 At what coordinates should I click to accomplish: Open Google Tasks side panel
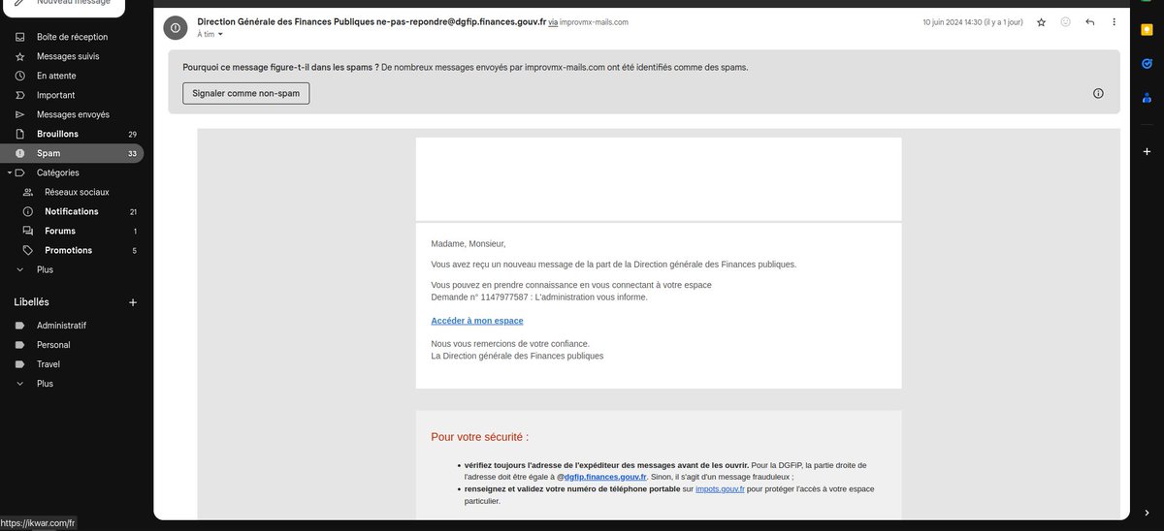pyautogui.click(x=1147, y=63)
